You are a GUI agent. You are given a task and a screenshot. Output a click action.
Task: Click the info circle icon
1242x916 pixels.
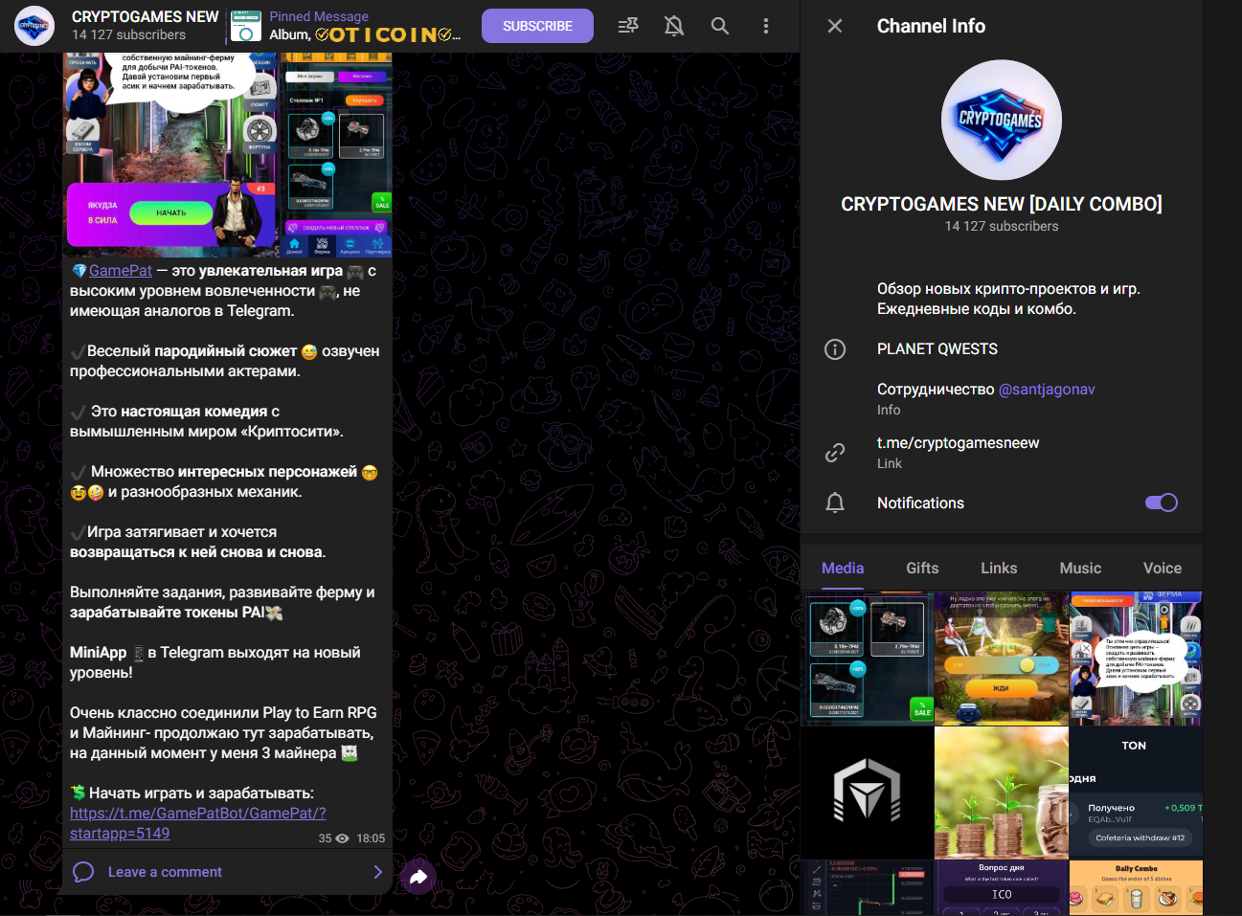[x=835, y=349]
